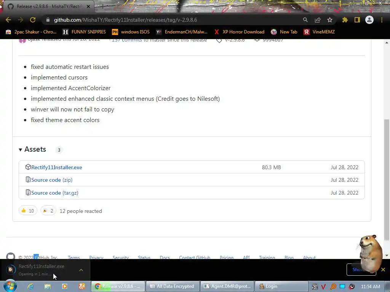Toggle the thumbs up reaction with 10
Viewport: 390px width, 292px height.
coord(28,211)
